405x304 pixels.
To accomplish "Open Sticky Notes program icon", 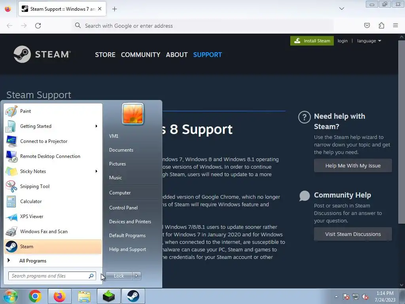I will click(11, 171).
